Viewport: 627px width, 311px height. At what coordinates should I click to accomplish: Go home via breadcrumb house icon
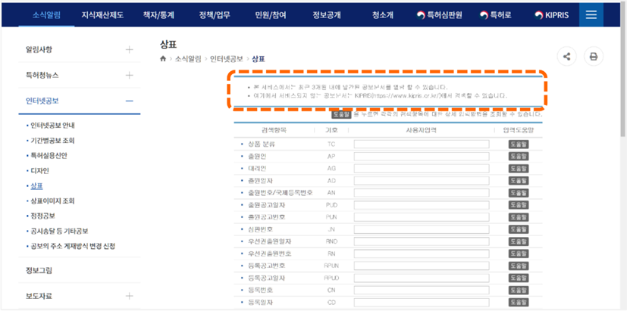(163, 59)
